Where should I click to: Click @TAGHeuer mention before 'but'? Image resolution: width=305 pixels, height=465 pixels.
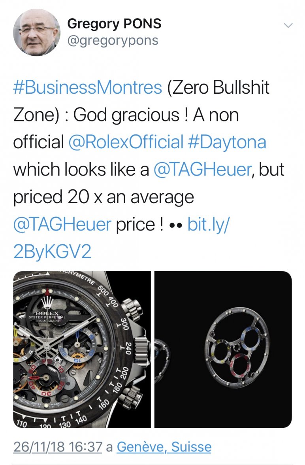click(202, 169)
